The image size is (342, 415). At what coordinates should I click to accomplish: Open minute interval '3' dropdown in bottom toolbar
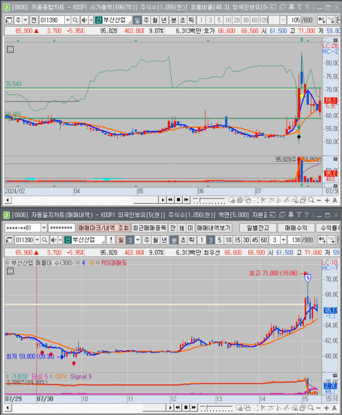point(284,240)
